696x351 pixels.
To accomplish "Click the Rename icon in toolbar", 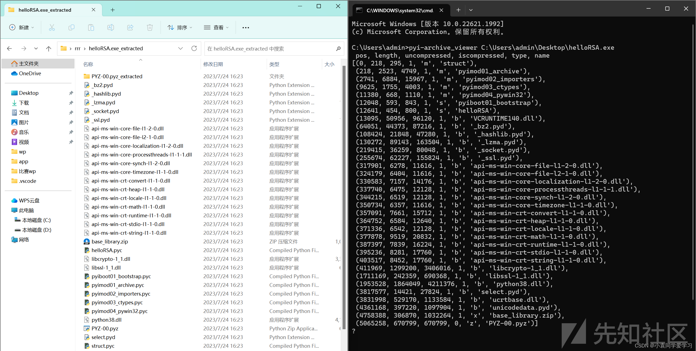I will pyautogui.click(x=111, y=27).
